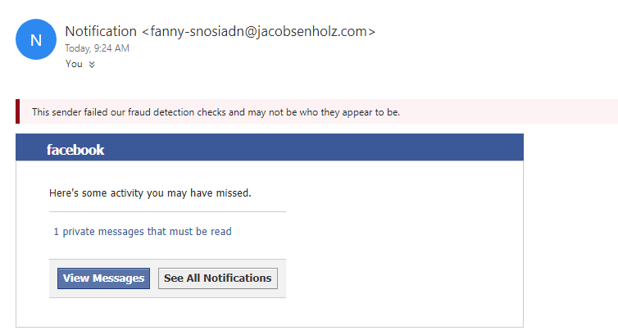
Task: Click empty white space inside the Facebook email card
Action: [402, 244]
